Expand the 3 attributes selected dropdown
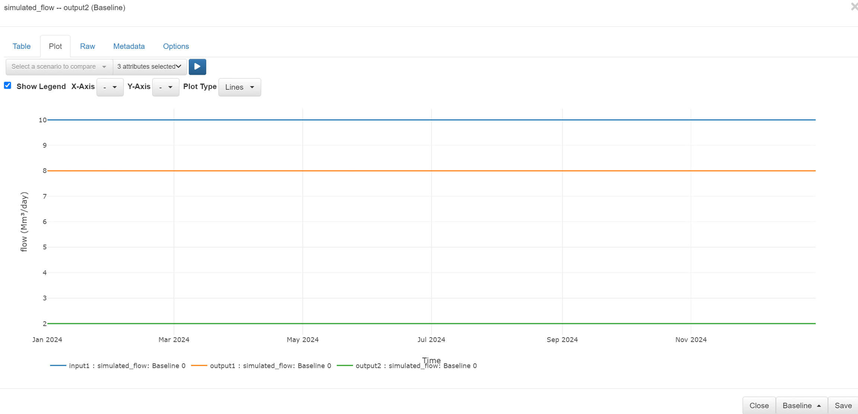Screen dimensions: 858x414 click(x=149, y=67)
